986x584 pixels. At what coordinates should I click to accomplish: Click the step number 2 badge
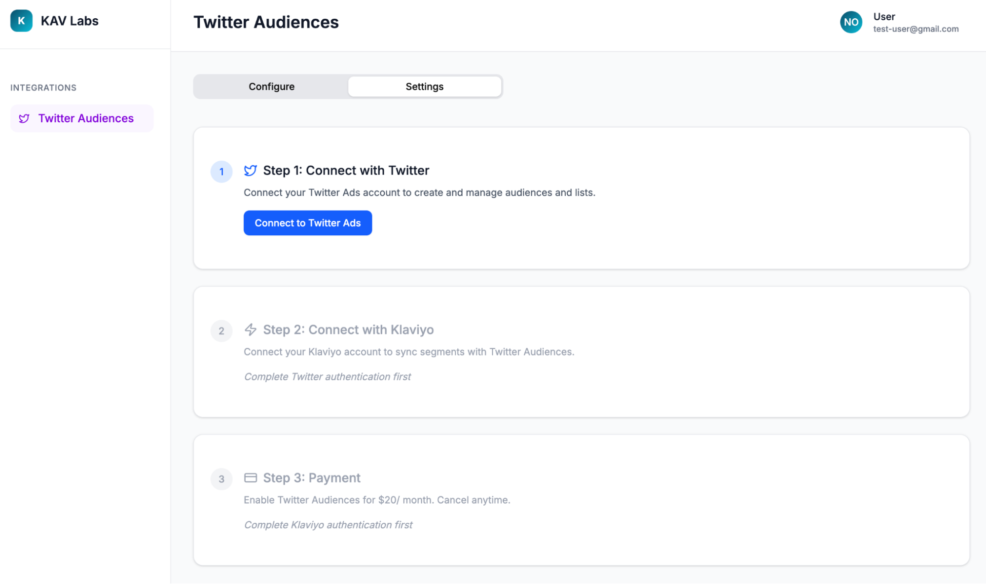[221, 330]
